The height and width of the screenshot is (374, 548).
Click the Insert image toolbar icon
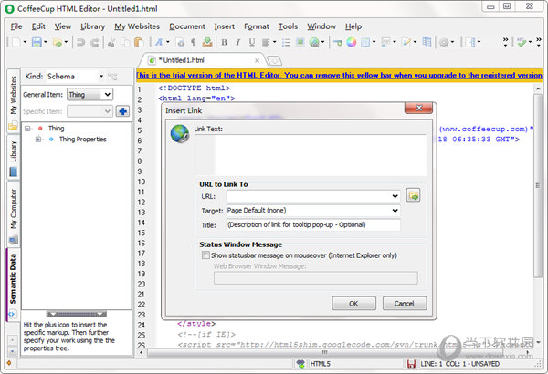pyautogui.click(x=300, y=42)
